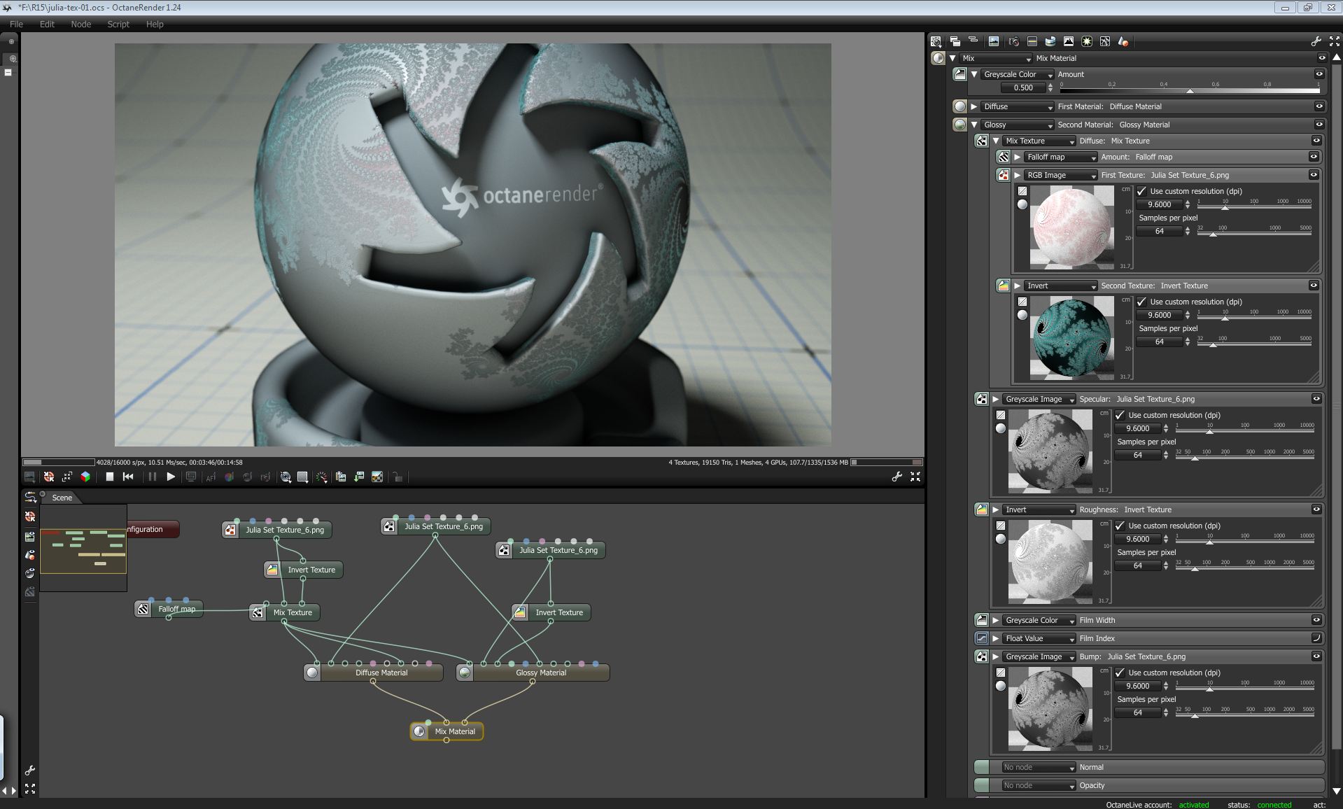The image size is (1343, 809).
Task: Open the Falloff map type dropdown
Action: pyautogui.click(x=1060, y=157)
